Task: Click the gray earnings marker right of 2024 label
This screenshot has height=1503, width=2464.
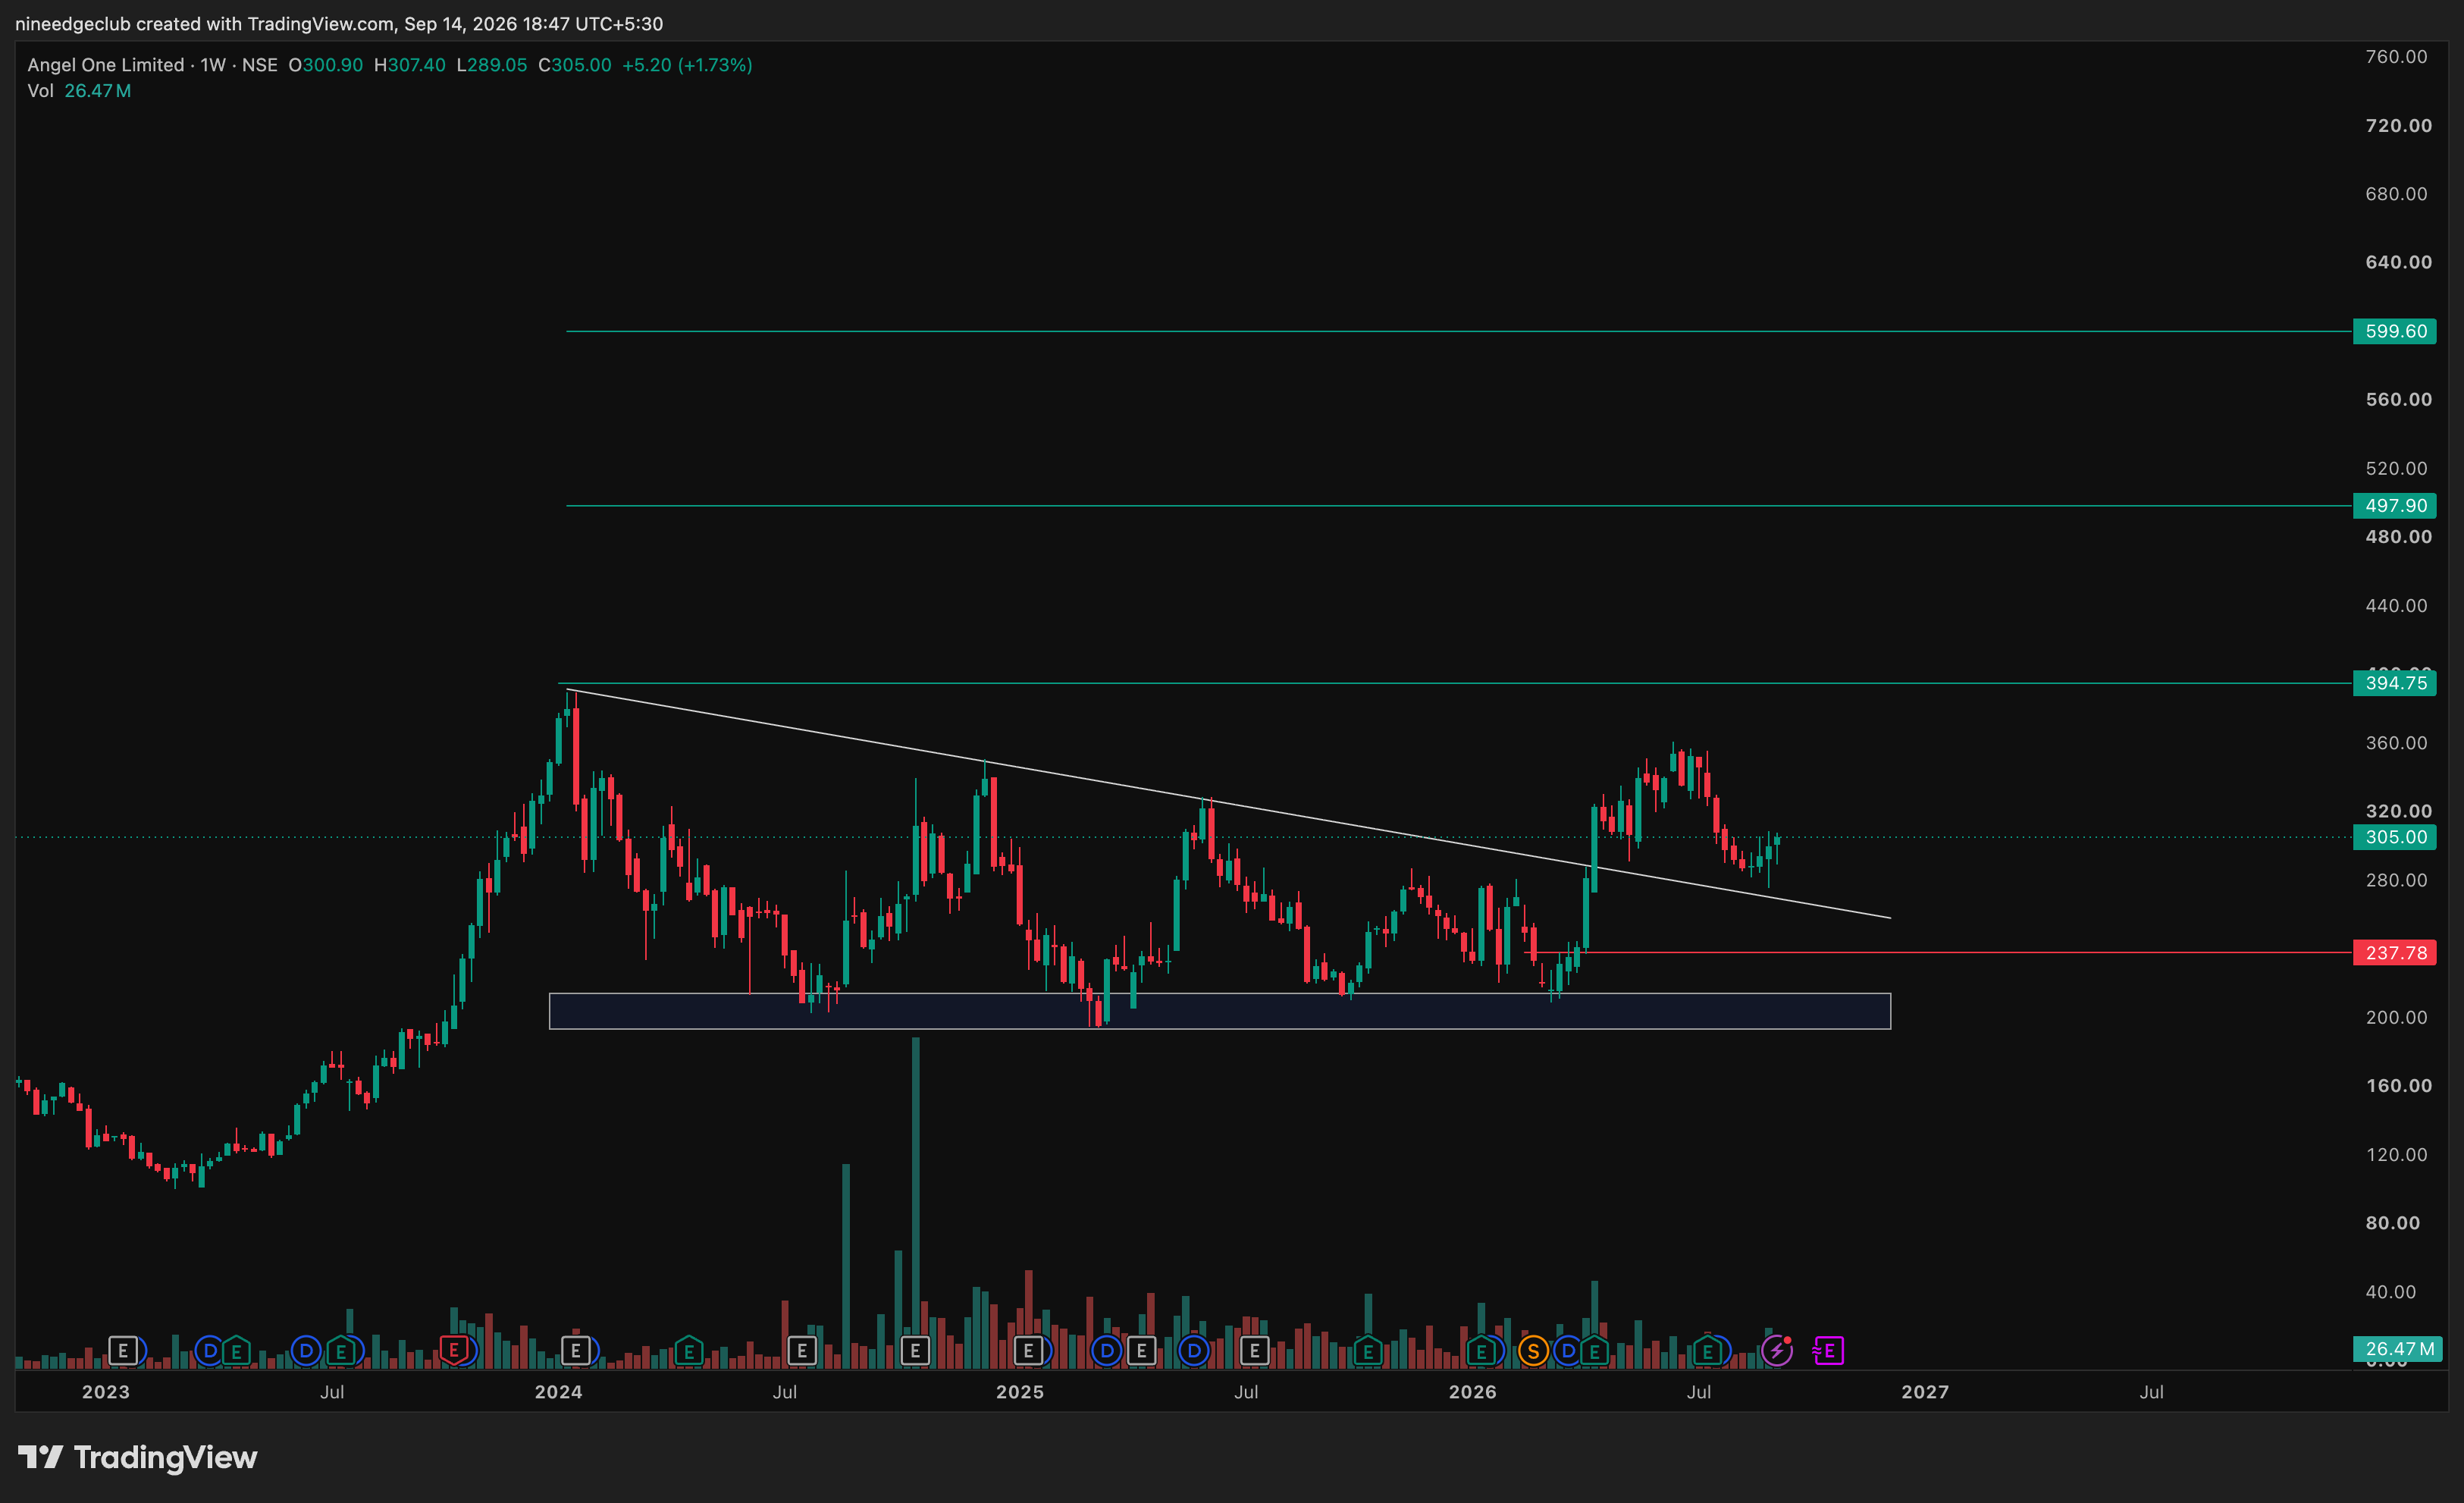Action: tap(576, 1351)
